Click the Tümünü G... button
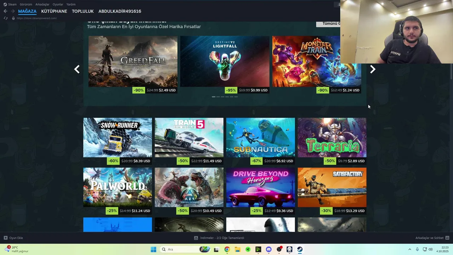Screen dimensions: 453x255 click(x=328, y=24)
